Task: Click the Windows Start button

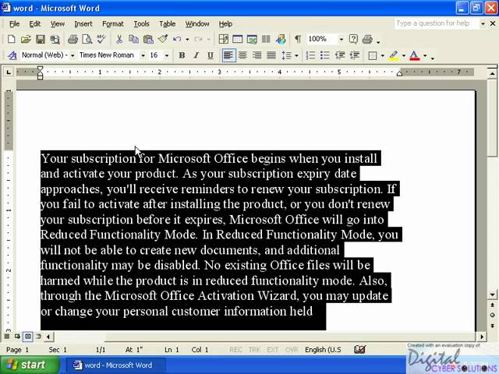Action: (30, 365)
